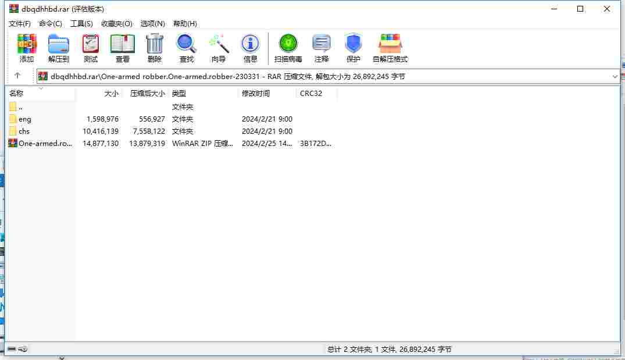Open the Tools (工具) menu
This screenshot has width=625, height=360.
[x=81, y=23]
